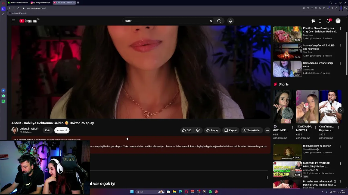The width and height of the screenshot is (348, 195).
Task: Open options for 1 DAKİKADA MAKYAJ short
Action: 315,128
